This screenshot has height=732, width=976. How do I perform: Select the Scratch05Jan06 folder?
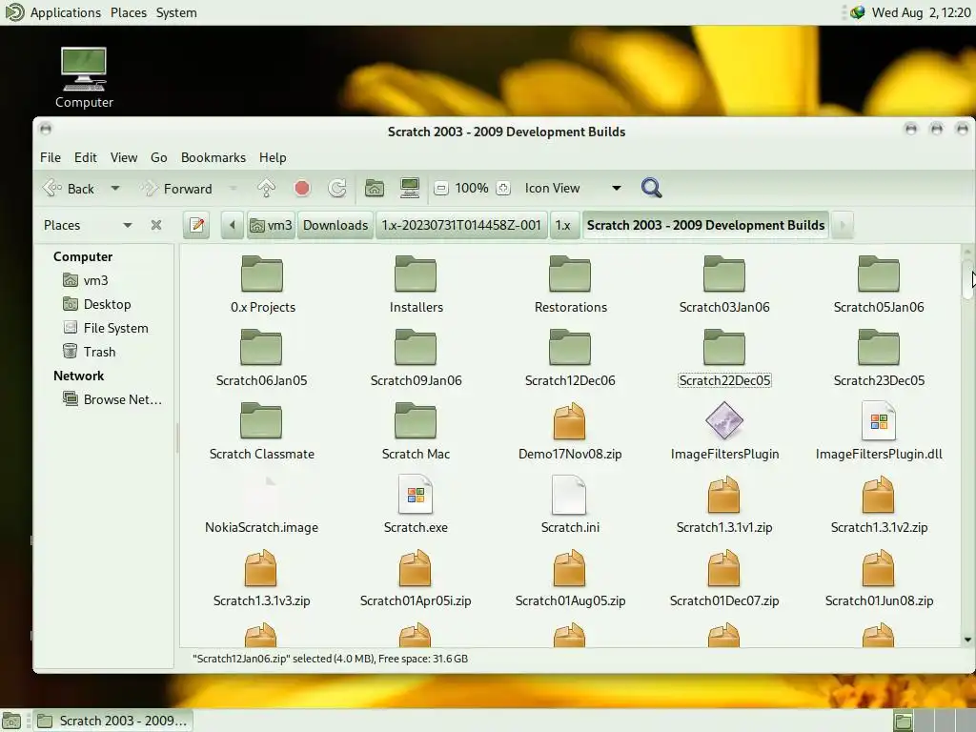878,284
